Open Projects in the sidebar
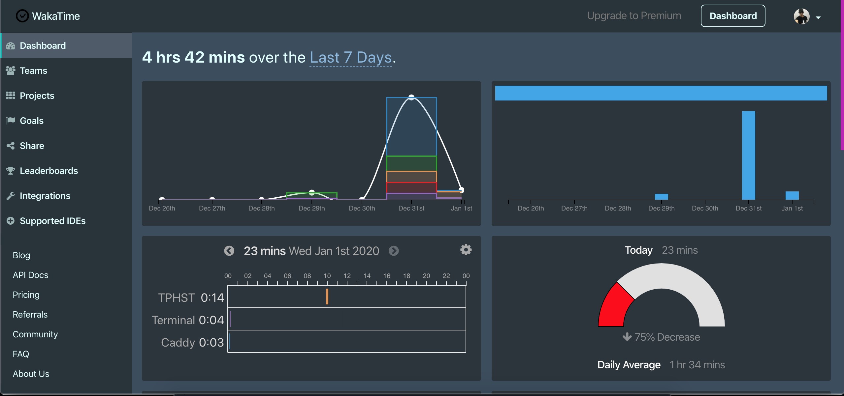This screenshot has width=844, height=396. tap(66, 96)
